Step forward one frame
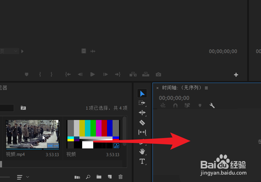The height and width of the screenshot is (182, 261). 105,74
